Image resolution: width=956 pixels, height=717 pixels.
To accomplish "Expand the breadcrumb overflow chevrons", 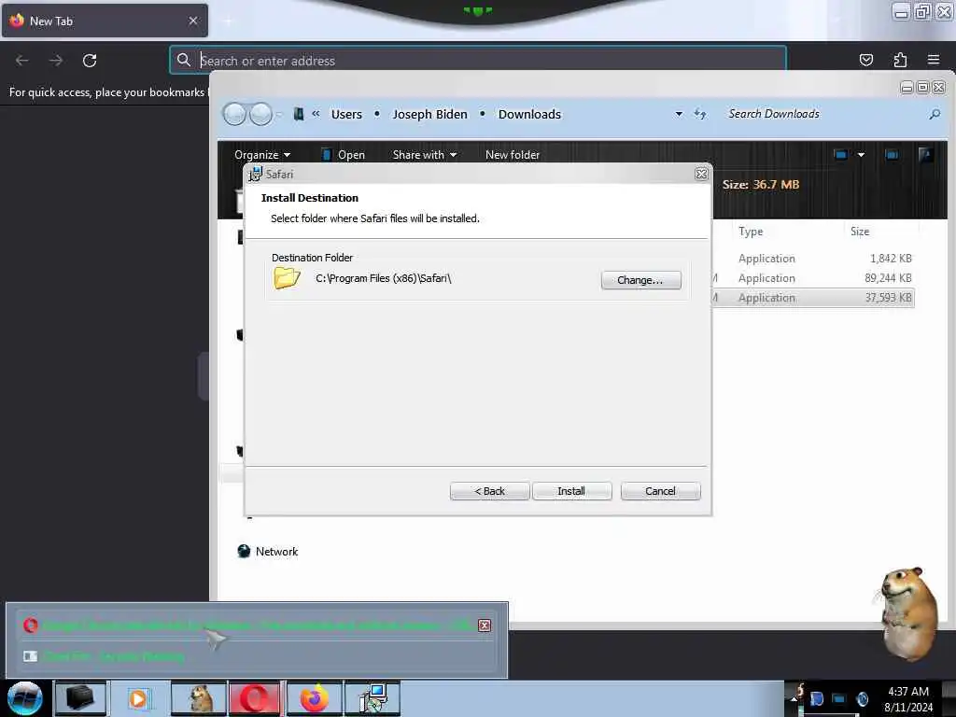I will coord(316,113).
